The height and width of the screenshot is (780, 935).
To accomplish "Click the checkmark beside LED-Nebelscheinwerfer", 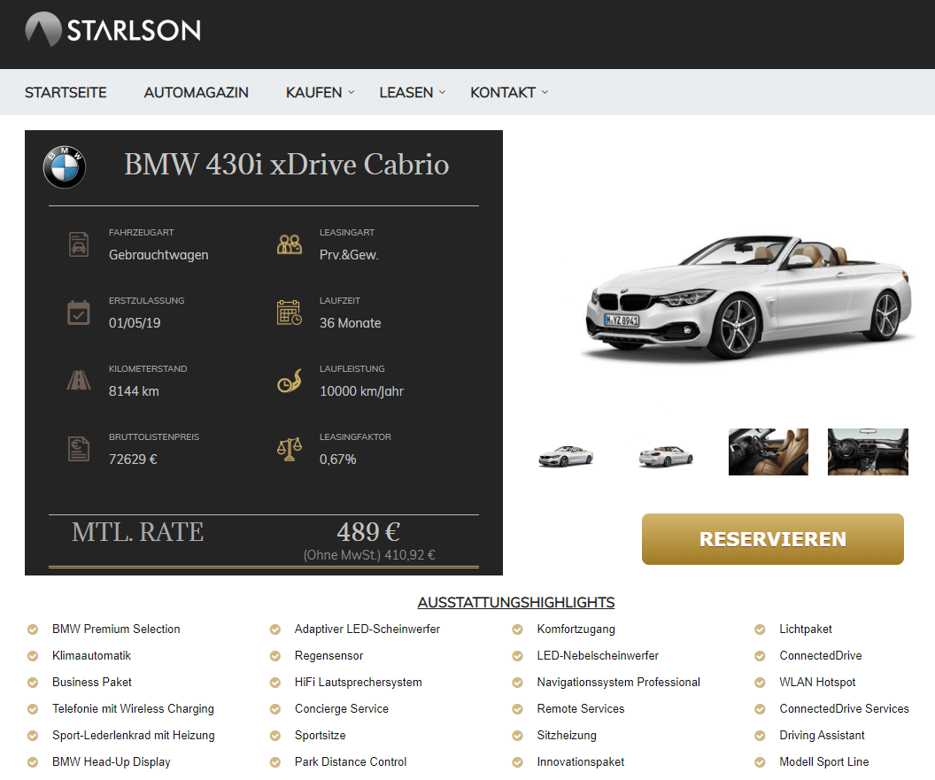I will tap(518, 656).
